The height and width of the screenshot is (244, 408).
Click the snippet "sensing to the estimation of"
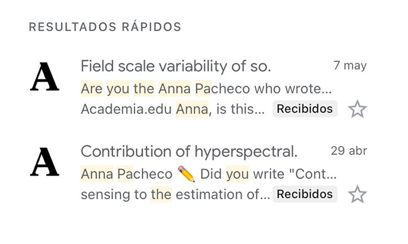coord(175,194)
